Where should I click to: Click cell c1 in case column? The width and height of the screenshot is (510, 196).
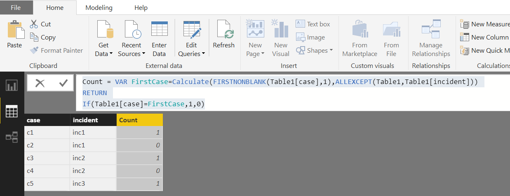(x=47, y=132)
